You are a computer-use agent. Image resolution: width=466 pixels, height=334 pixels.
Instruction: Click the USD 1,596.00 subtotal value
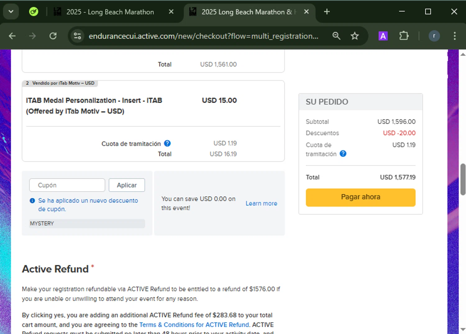tap(396, 122)
